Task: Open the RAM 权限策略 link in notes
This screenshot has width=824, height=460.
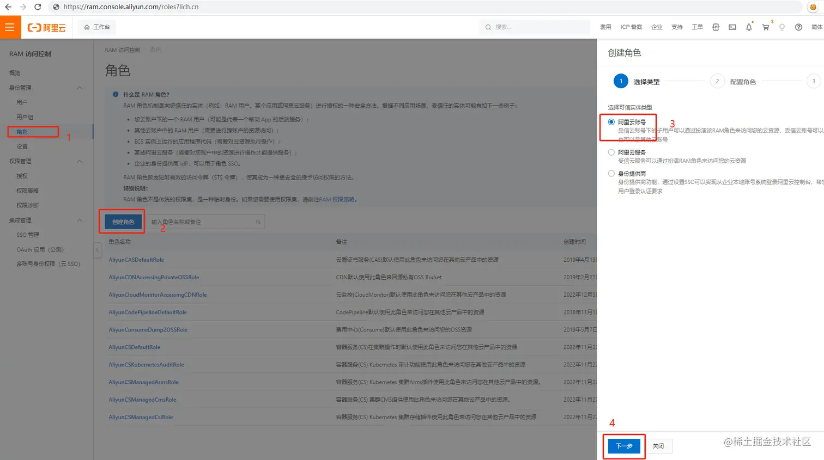Action: pos(336,200)
